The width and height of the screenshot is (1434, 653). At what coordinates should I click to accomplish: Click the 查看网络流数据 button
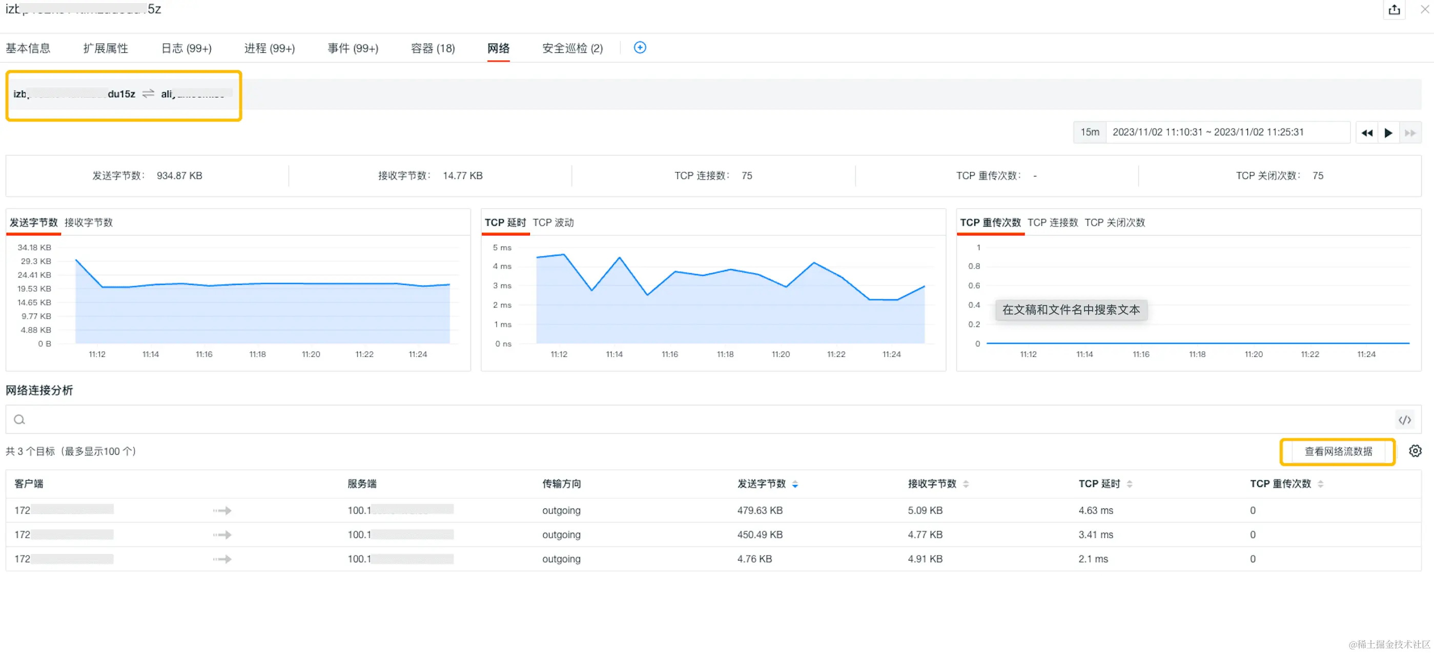click(x=1337, y=451)
